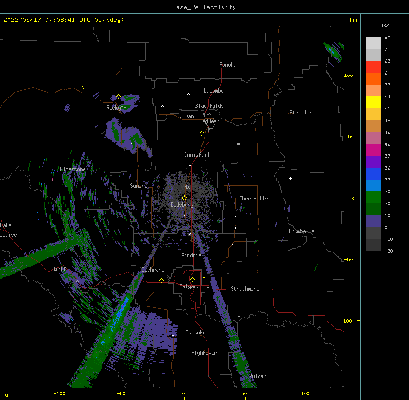Click the Calgary label
The width and height of the screenshot is (409, 400).
(x=189, y=286)
